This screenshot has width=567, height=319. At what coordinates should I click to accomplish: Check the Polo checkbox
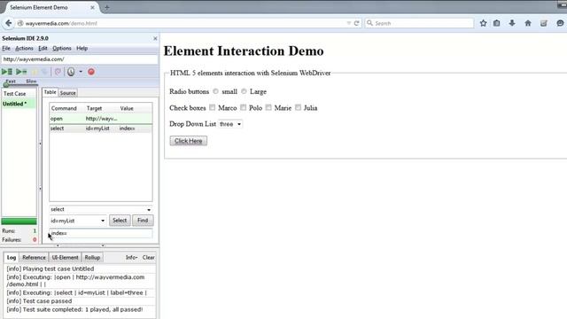[x=244, y=107]
